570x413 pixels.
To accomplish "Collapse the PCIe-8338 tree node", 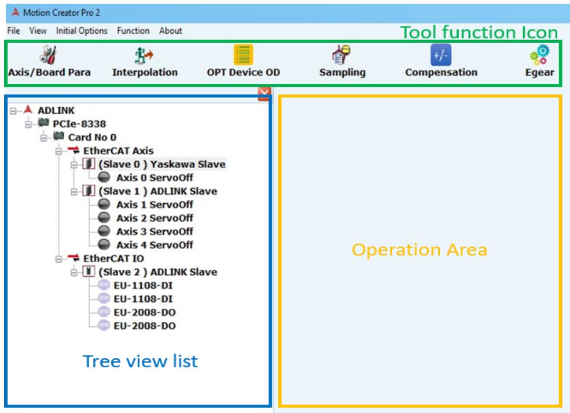I will coord(28,124).
